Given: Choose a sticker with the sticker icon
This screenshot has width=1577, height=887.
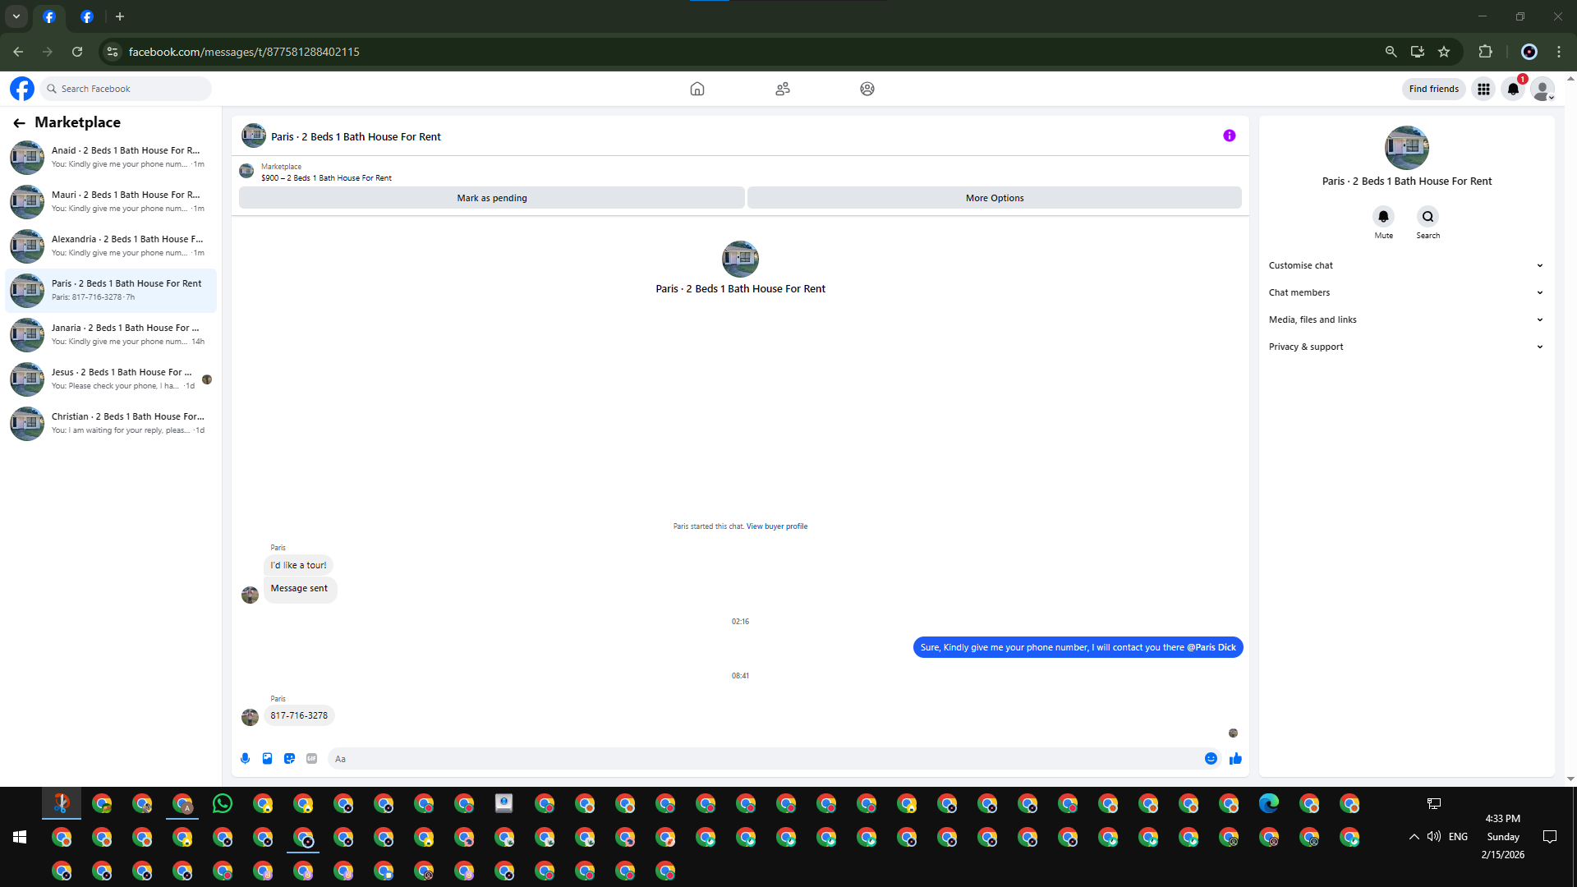Looking at the screenshot, I should point(289,759).
